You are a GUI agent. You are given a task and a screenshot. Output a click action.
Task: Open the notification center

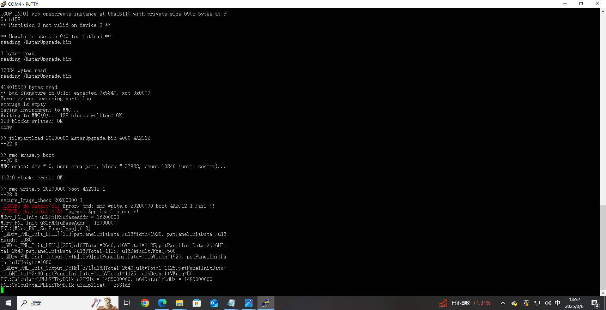(595, 303)
